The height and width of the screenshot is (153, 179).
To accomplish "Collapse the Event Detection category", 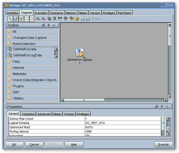I will [32, 44].
